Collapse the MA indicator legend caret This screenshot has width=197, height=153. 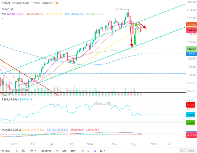2,19
